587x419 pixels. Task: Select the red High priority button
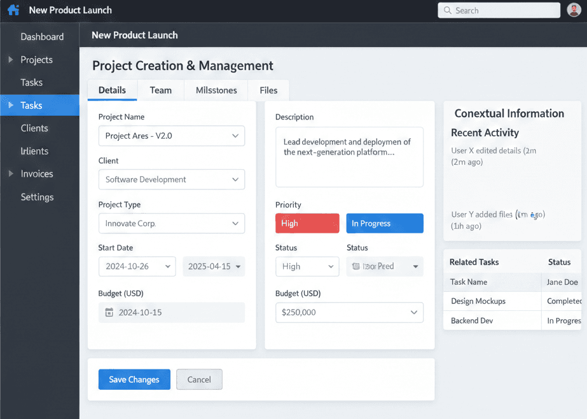(x=307, y=223)
